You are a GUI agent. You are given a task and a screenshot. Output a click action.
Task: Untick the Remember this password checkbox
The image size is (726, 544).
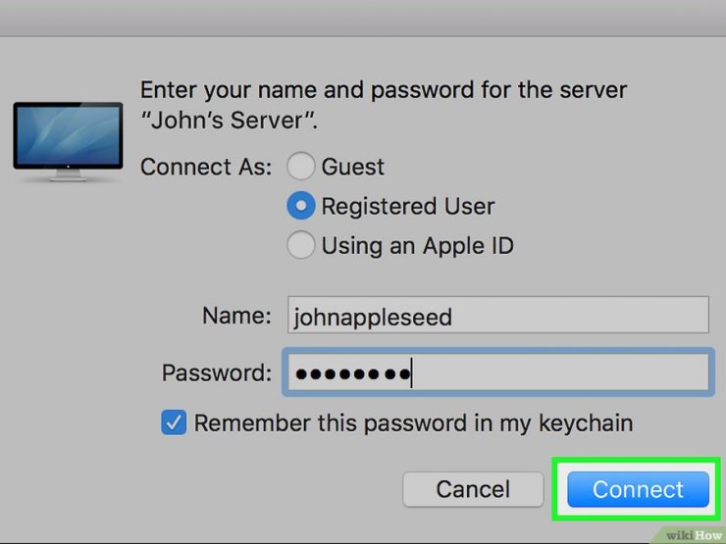point(174,422)
